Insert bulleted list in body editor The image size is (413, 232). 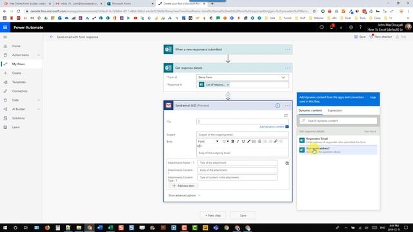coord(254,142)
